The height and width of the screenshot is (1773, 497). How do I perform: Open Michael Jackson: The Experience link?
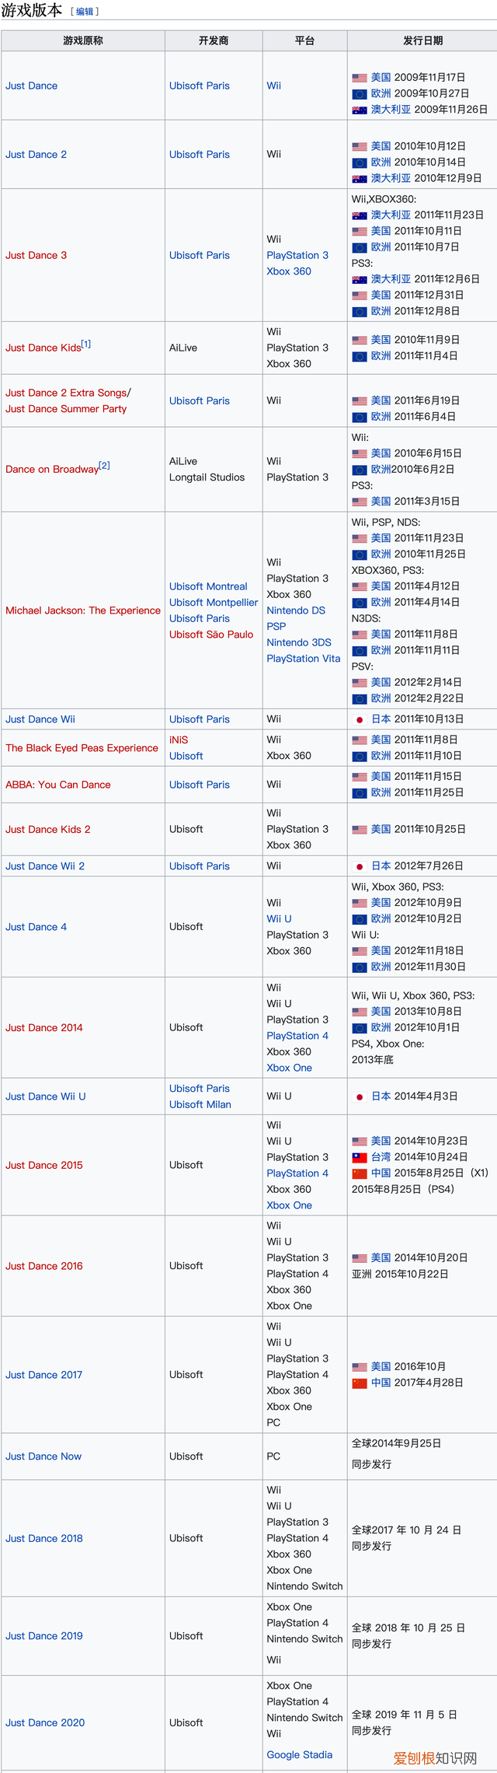[x=83, y=610]
